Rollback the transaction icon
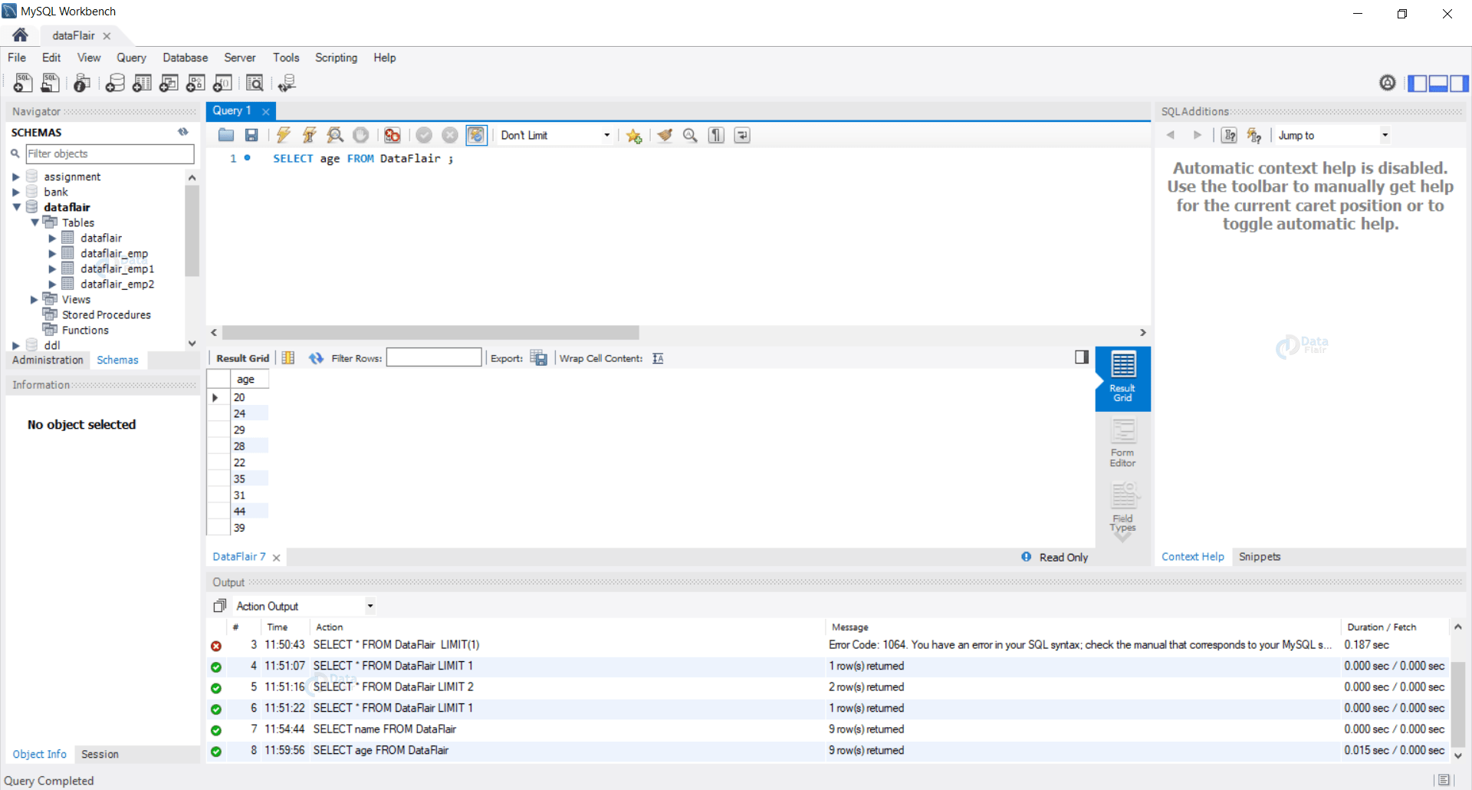 pyautogui.click(x=450, y=135)
